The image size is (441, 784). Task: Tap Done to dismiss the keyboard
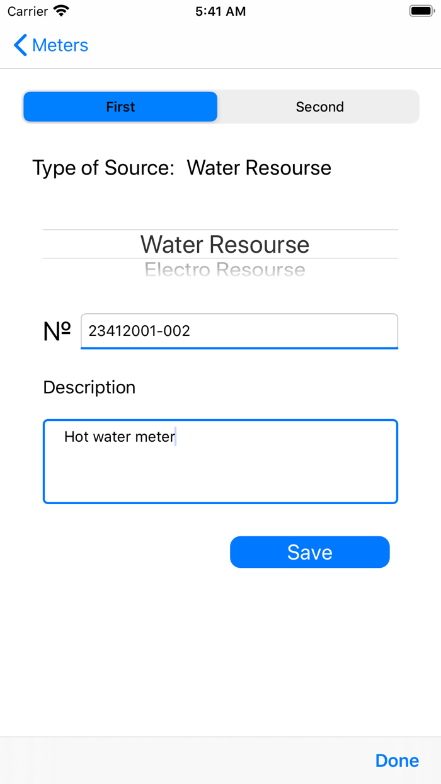(x=397, y=761)
